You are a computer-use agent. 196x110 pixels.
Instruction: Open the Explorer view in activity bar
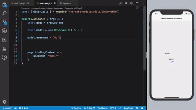coord(4,5)
